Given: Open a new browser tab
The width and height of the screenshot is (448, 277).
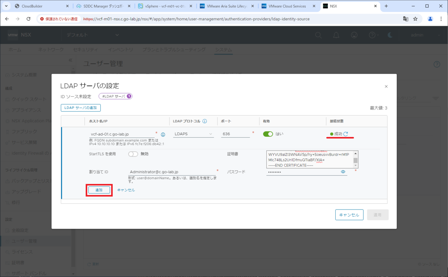Looking at the screenshot, I should coord(386,6).
